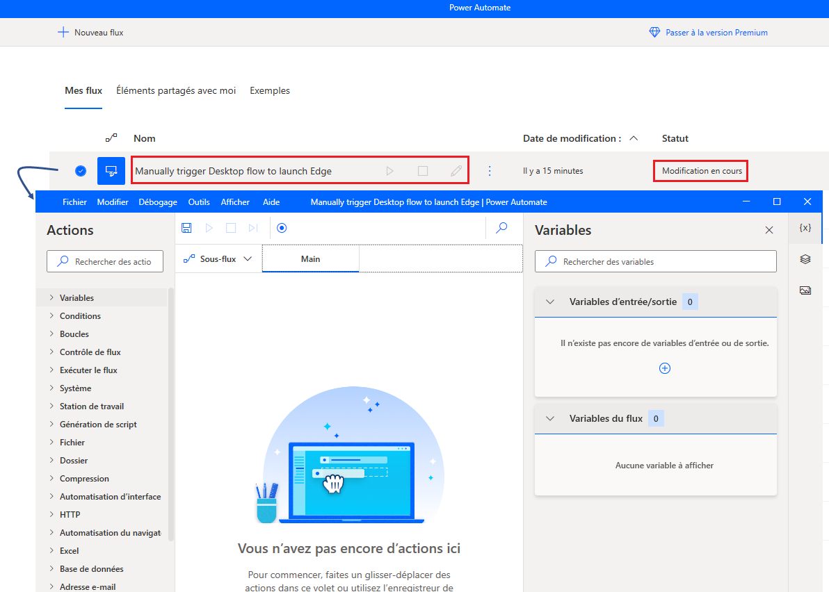Click the designer toolbar Stop button
The width and height of the screenshot is (829, 592).
point(231,228)
